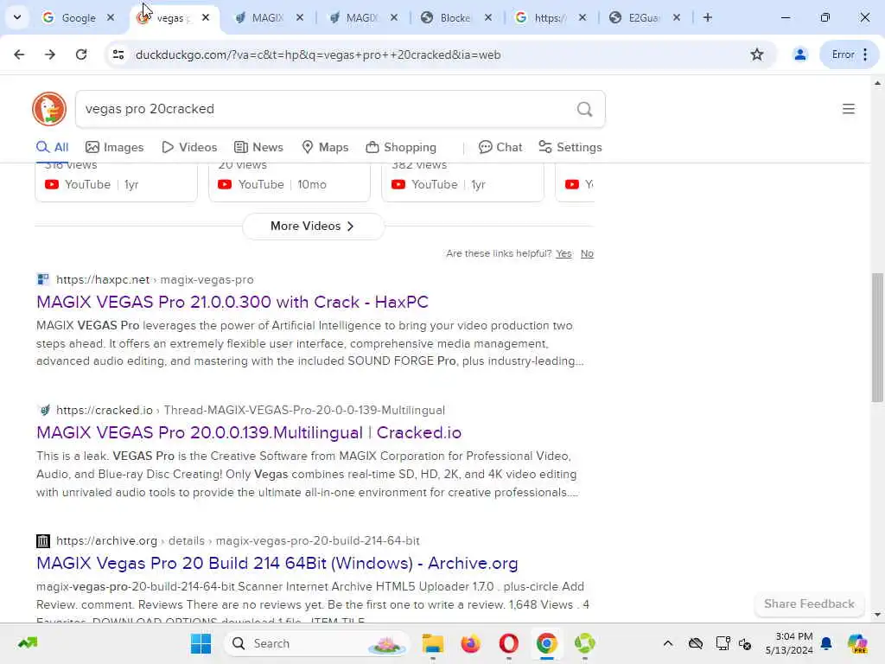Click the haxpc.net favicon
This screenshot has height=664, width=885.
43,279
